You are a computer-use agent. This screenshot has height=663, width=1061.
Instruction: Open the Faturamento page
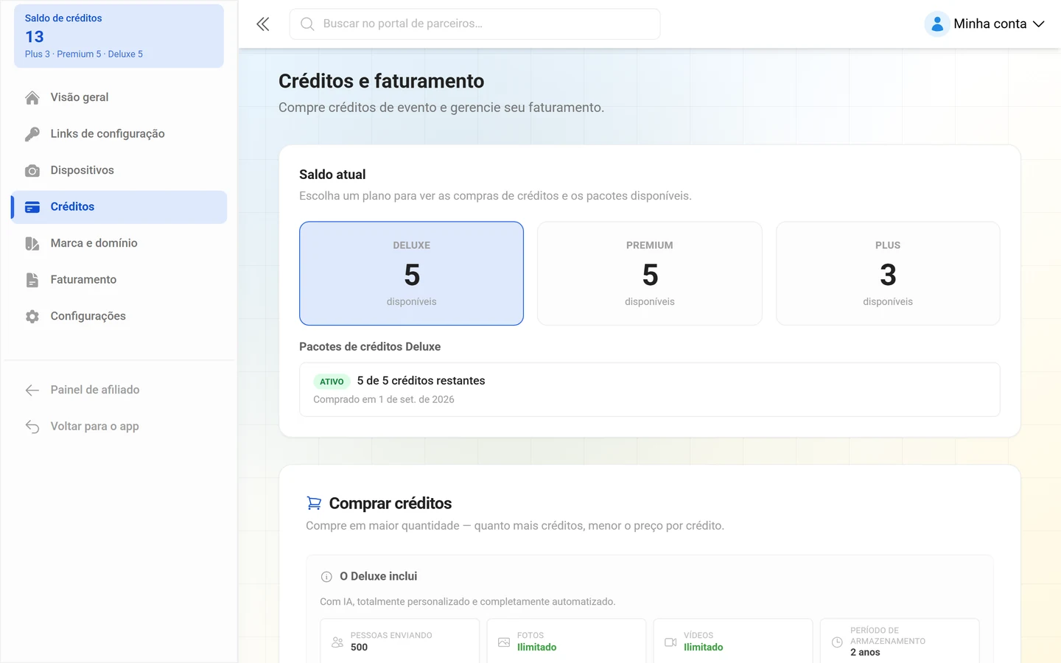[x=119, y=280]
